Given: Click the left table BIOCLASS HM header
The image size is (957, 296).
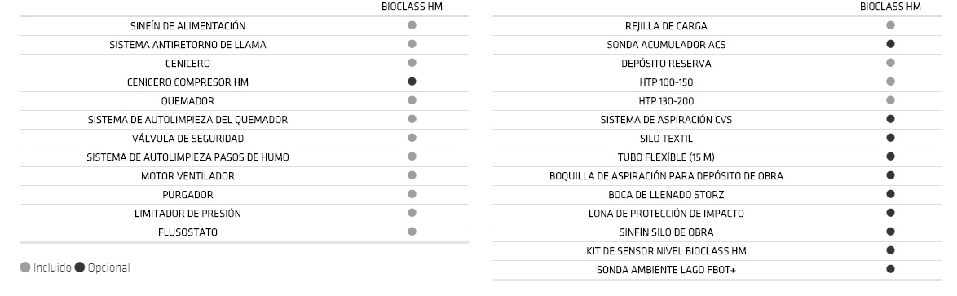Looking at the screenshot, I should (412, 7).
